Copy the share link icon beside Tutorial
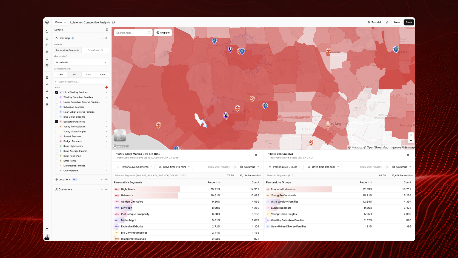Viewport: 458px width, 258px height. coord(387,22)
